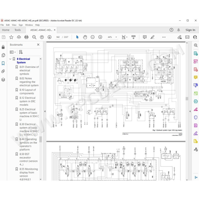The height and width of the screenshot is (199, 199).
Task: Click search magnifier in right pane
Action: pos(196,45)
